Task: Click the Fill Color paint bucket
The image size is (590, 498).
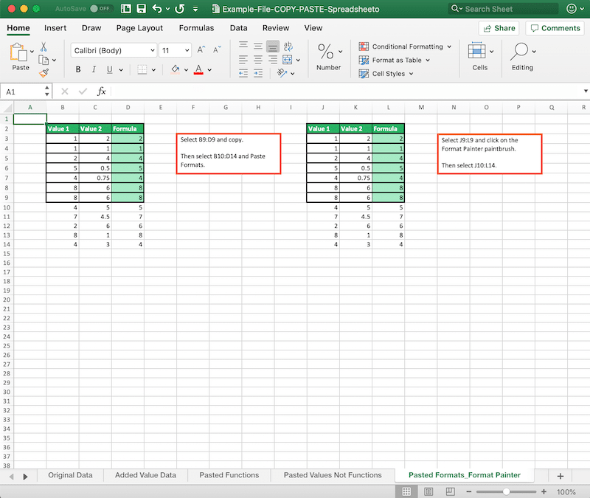Action: 175,69
